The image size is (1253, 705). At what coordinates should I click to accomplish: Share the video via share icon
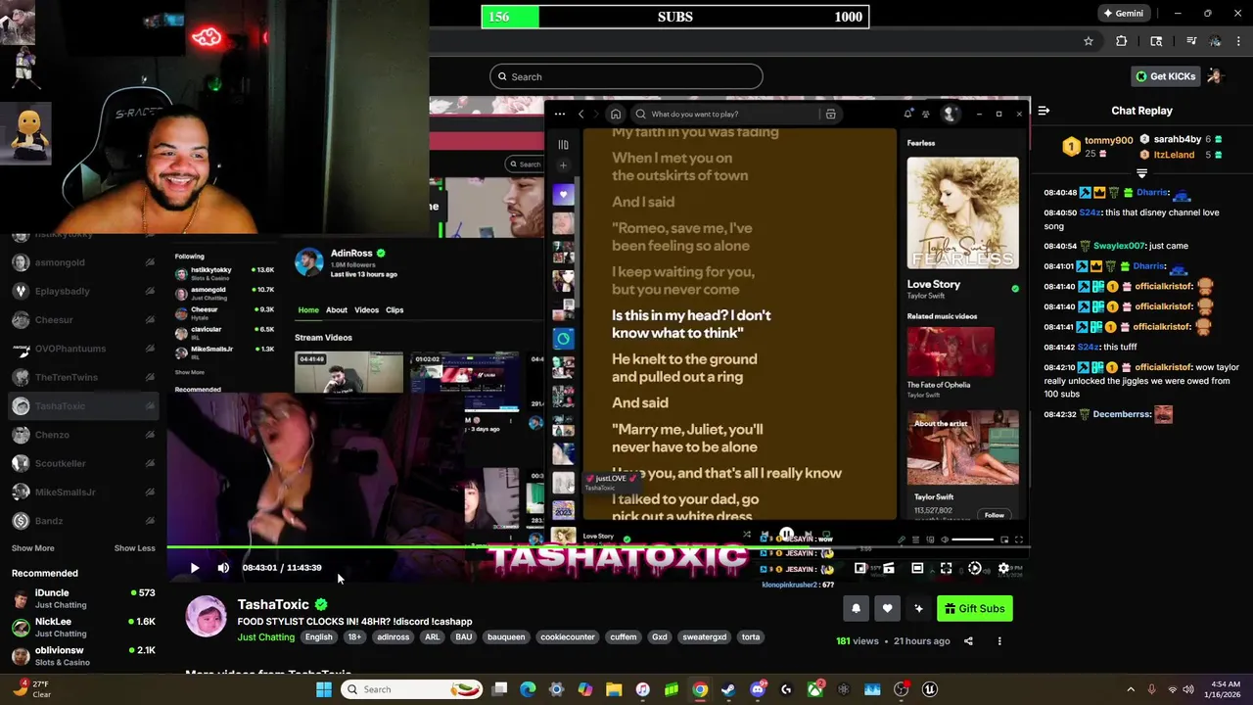point(968,641)
